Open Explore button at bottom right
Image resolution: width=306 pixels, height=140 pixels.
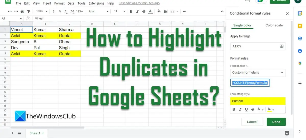click(287, 133)
